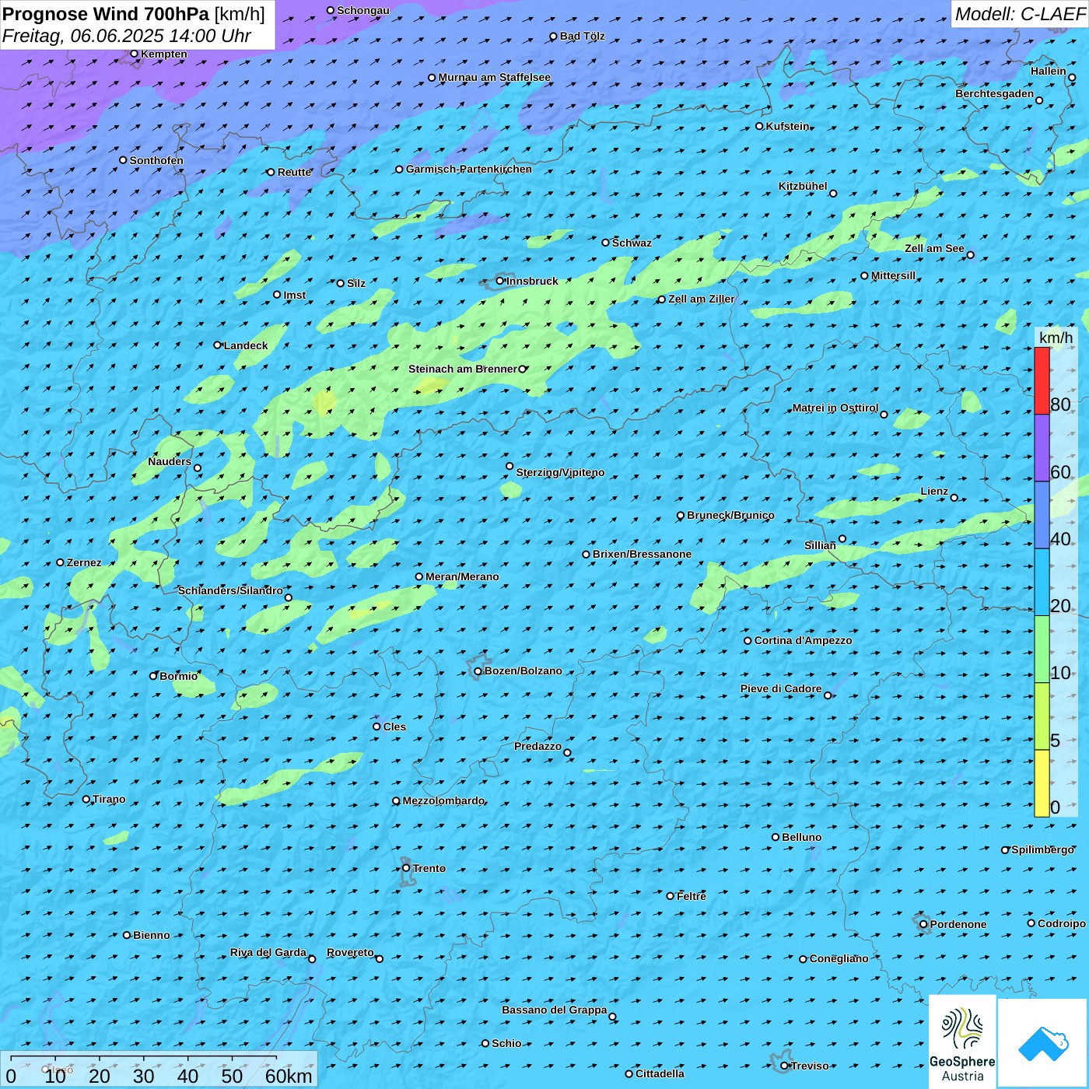Select the red 80+ km/h legend color
Screen dimensions: 1089x1089
tap(1042, 380)
